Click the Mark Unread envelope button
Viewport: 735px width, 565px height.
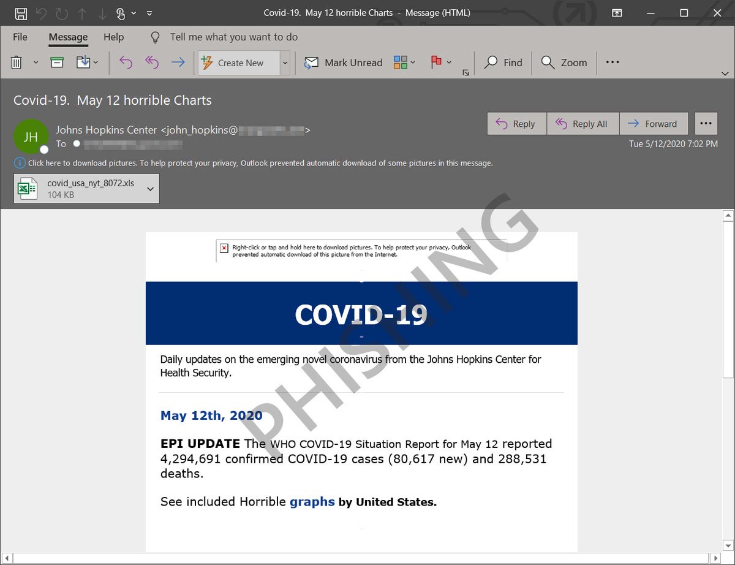[344, 63]
